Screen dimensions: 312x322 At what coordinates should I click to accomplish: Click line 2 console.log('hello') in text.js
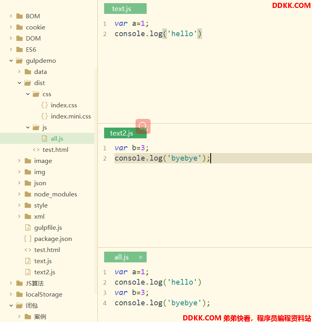158,34
